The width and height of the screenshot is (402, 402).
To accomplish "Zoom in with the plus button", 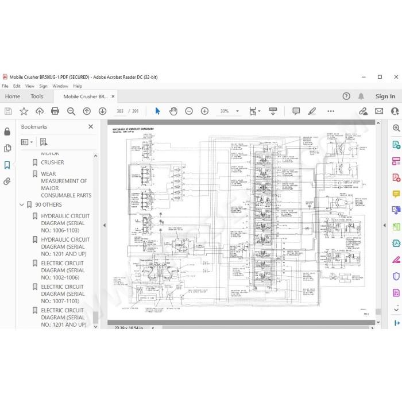I will pos(204,111).
